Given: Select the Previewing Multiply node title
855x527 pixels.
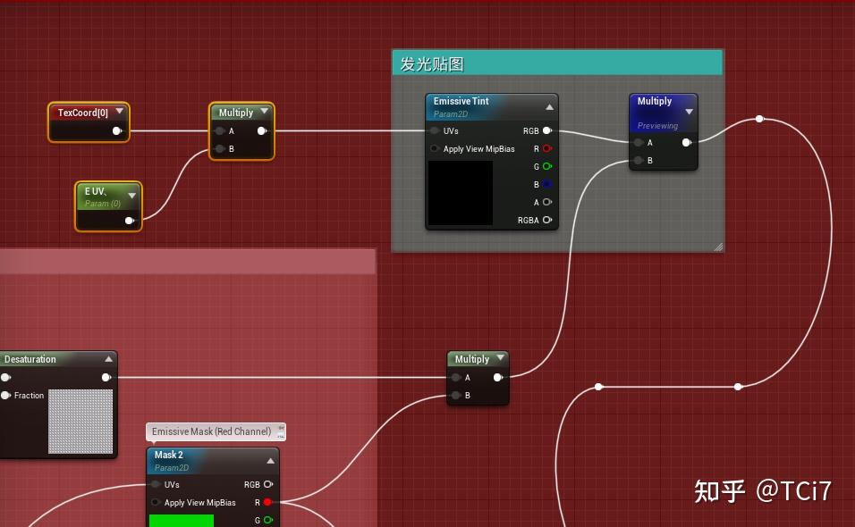Looking at the screenshot, I should 655,101.
